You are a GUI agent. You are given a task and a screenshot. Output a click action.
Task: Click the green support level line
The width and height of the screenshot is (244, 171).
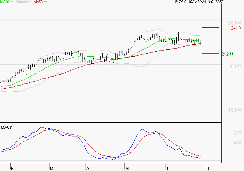(x=210, y=54)
